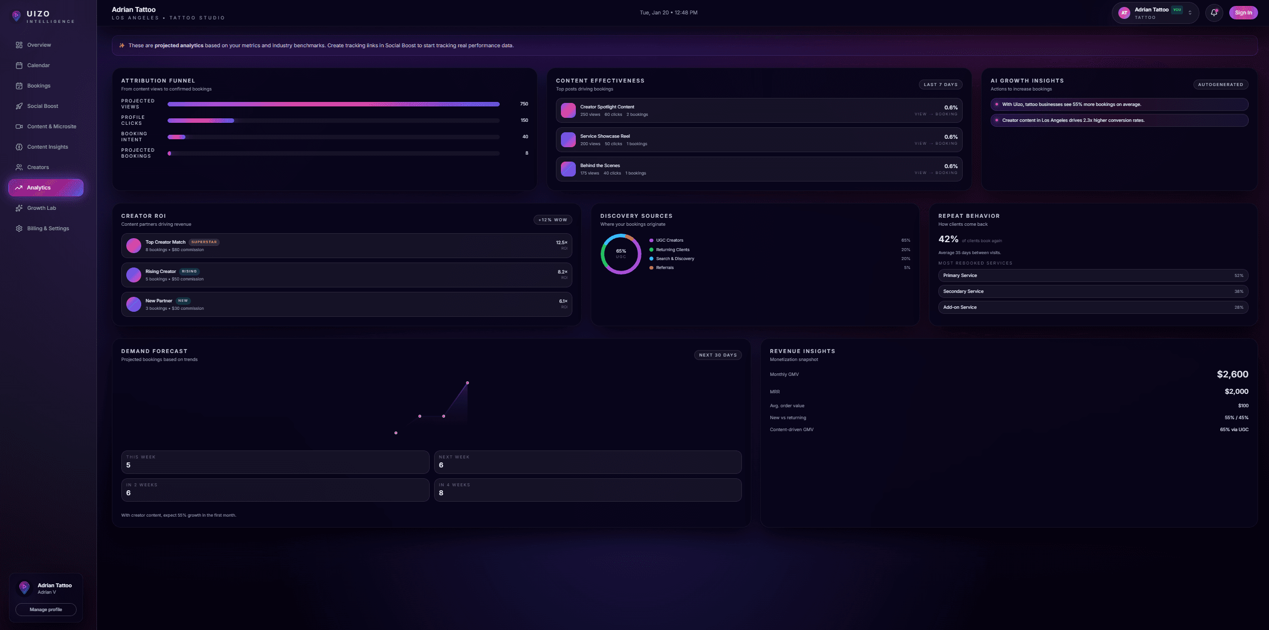Open Billing & Settings from the sidebar
This screenshot has width=1269, height=630.
point(20,228)
